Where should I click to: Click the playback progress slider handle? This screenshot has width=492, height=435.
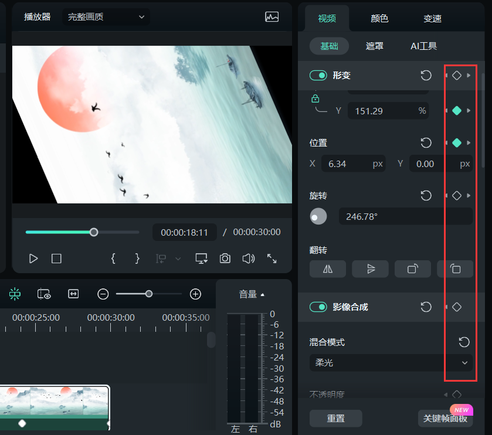pos(94,232)
